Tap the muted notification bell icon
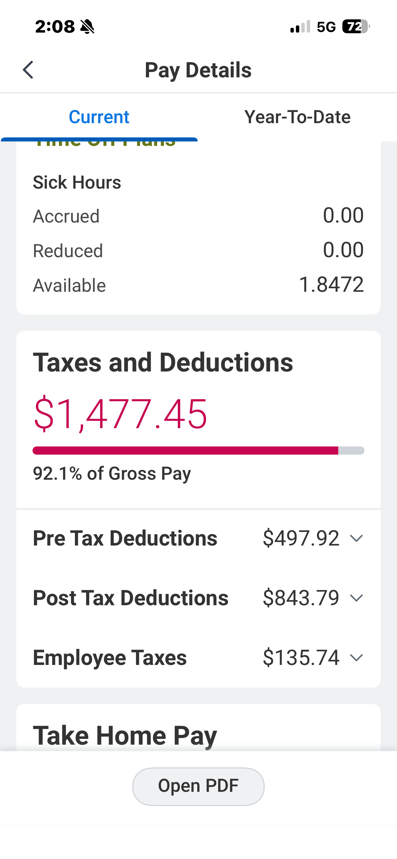397x859 pixels. pyautogui.click(x=87, y=26)
